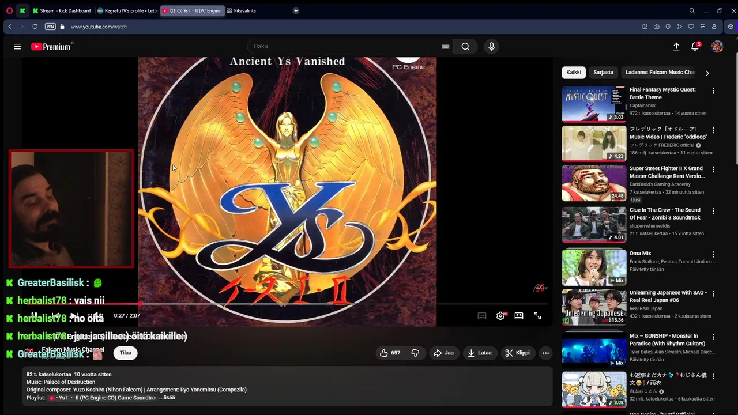The width and height of the screenshot is (738, 415).
Task: Open the Opera player arrow icon
Action: click(679, 27)
